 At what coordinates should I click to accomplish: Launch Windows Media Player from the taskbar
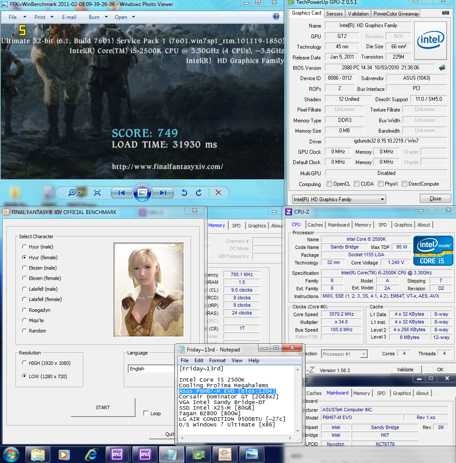click(64, 455)
